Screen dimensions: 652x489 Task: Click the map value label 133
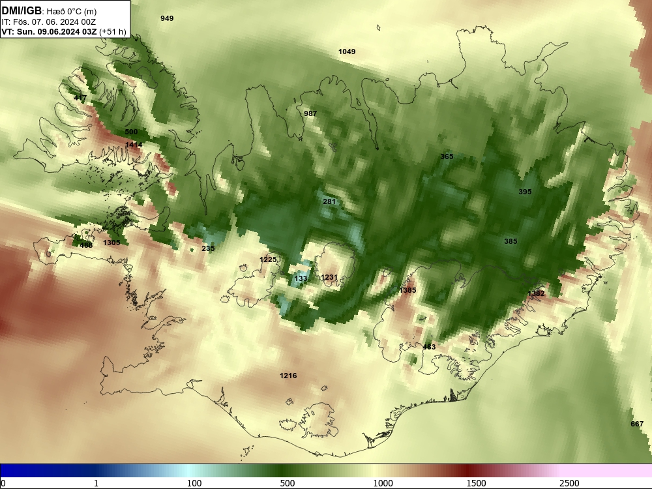pos(301,278)
